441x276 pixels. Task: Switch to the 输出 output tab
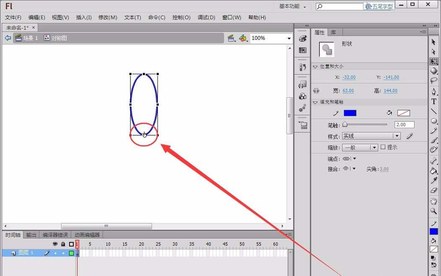(31, 235)
